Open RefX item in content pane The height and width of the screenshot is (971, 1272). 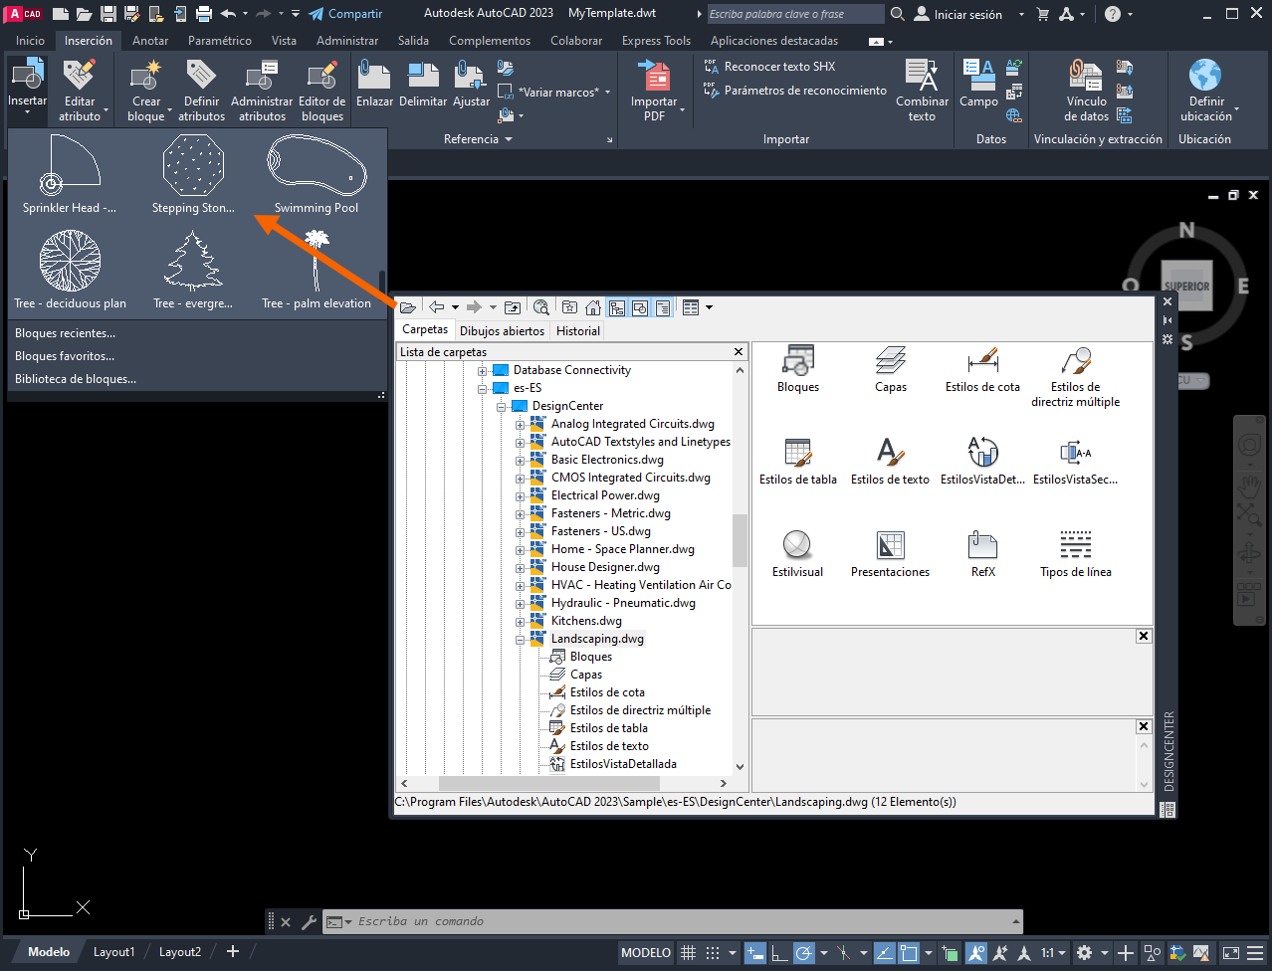coord(982,554)
